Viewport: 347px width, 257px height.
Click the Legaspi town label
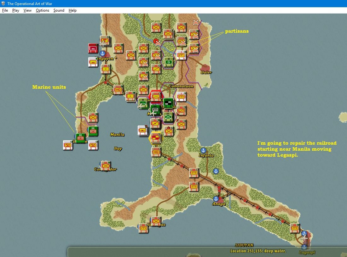tap(307, 252)
